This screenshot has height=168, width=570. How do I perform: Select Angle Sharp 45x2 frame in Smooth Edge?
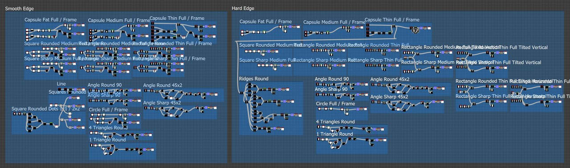162,102
